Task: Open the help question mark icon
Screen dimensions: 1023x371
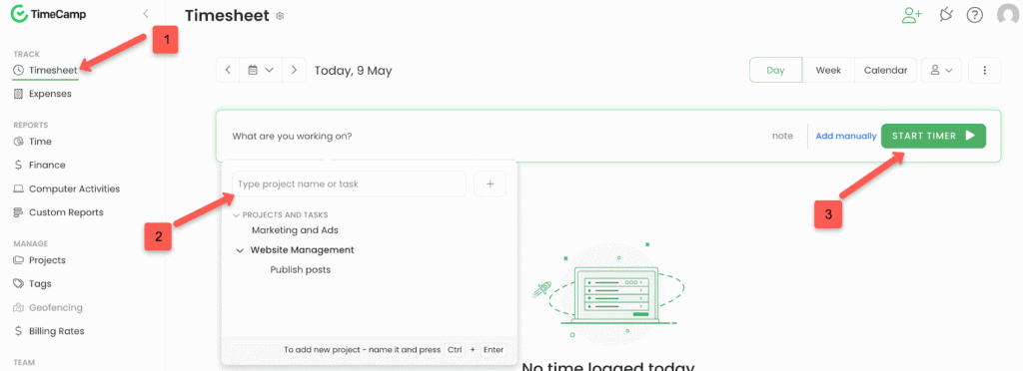Action: coord(975,16)
